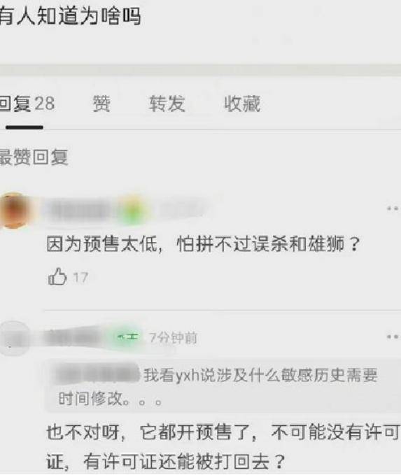The width and height of the screenshot is (401, 475).
Task: Open the 最赞回复 sort selector
Action: click(34, 157)
